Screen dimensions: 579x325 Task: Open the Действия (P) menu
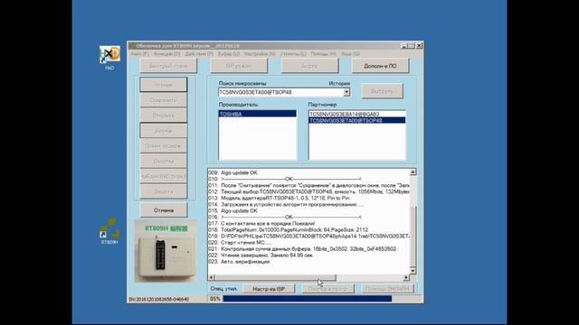click(x=199, y=54)
